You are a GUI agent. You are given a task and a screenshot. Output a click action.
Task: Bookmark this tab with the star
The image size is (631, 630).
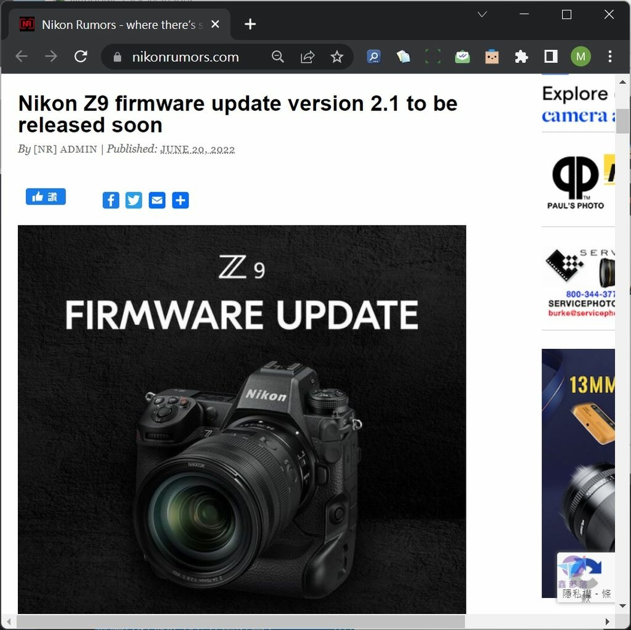coord(337,57)
